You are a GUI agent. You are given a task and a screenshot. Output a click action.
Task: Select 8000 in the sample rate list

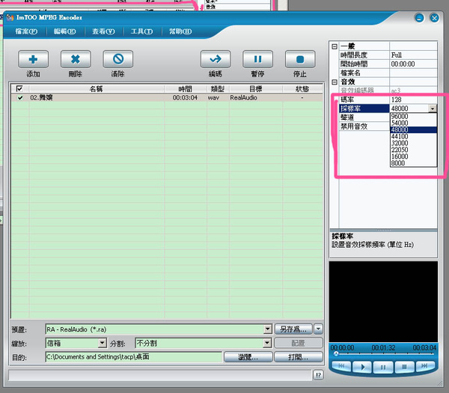pos(414,163)
